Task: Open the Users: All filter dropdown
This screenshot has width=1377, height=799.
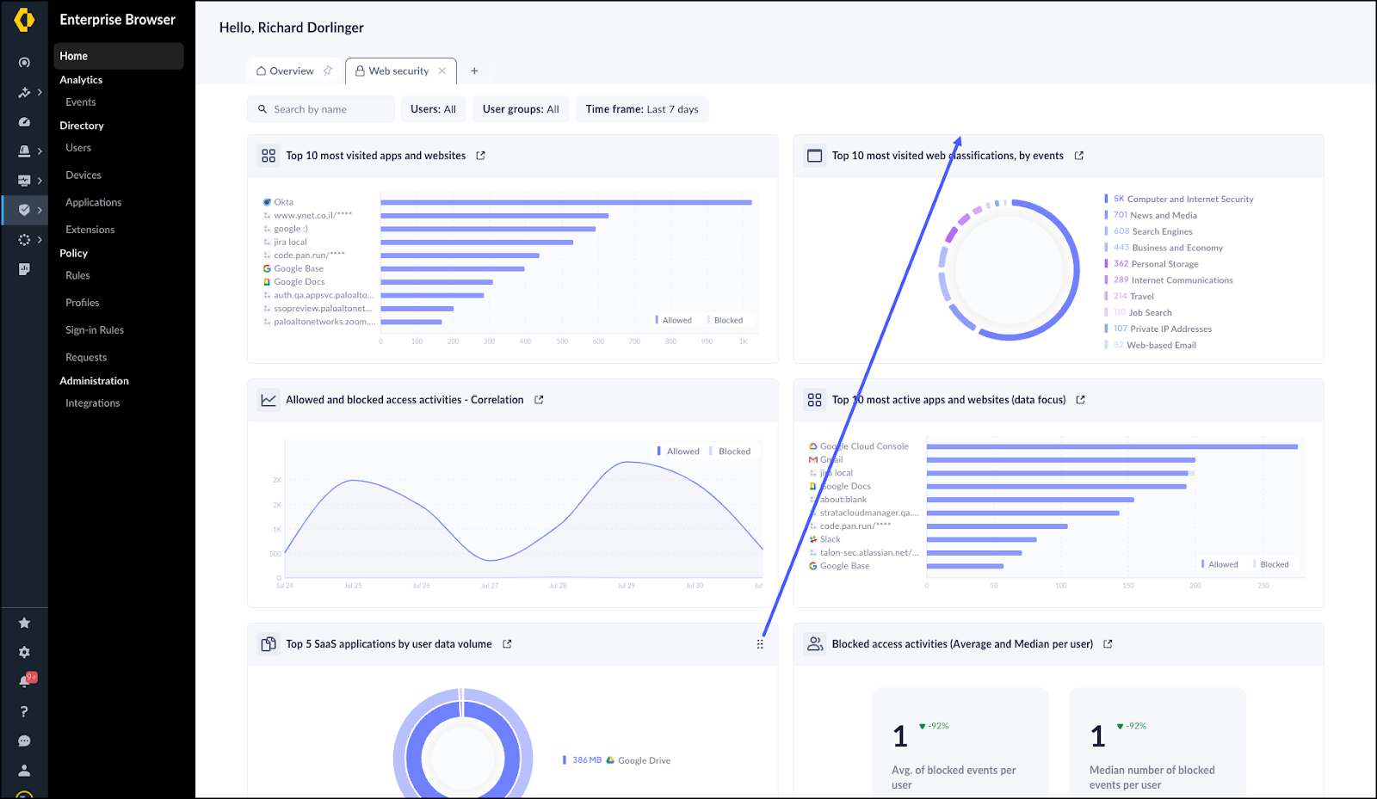Action: point(433,109)
